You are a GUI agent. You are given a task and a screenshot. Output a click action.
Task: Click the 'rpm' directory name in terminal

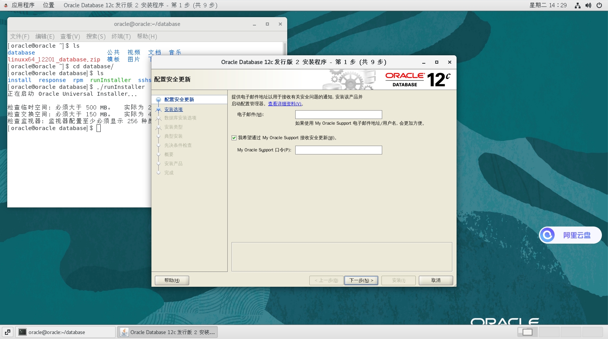coord(78,80)
